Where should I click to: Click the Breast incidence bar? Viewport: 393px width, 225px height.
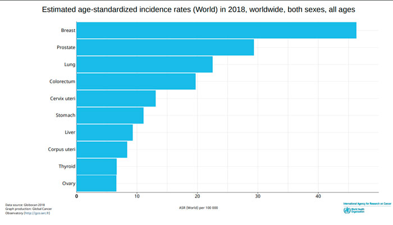(x=217, y=30)
